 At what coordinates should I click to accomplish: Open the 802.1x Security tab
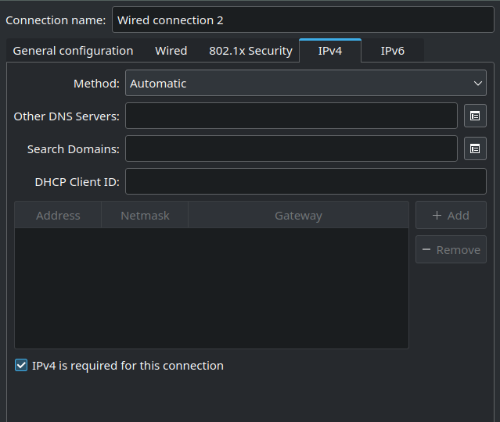coord(250,51)
